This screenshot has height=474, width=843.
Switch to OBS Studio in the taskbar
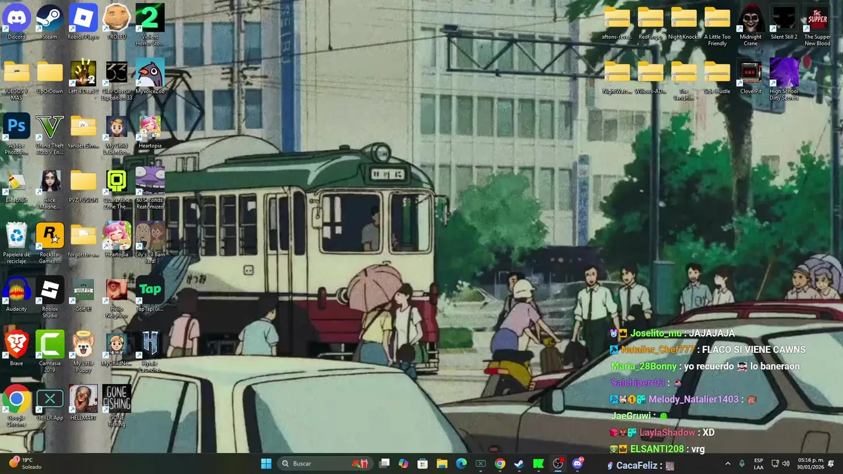pyautogui.click(x=558, y=463)
